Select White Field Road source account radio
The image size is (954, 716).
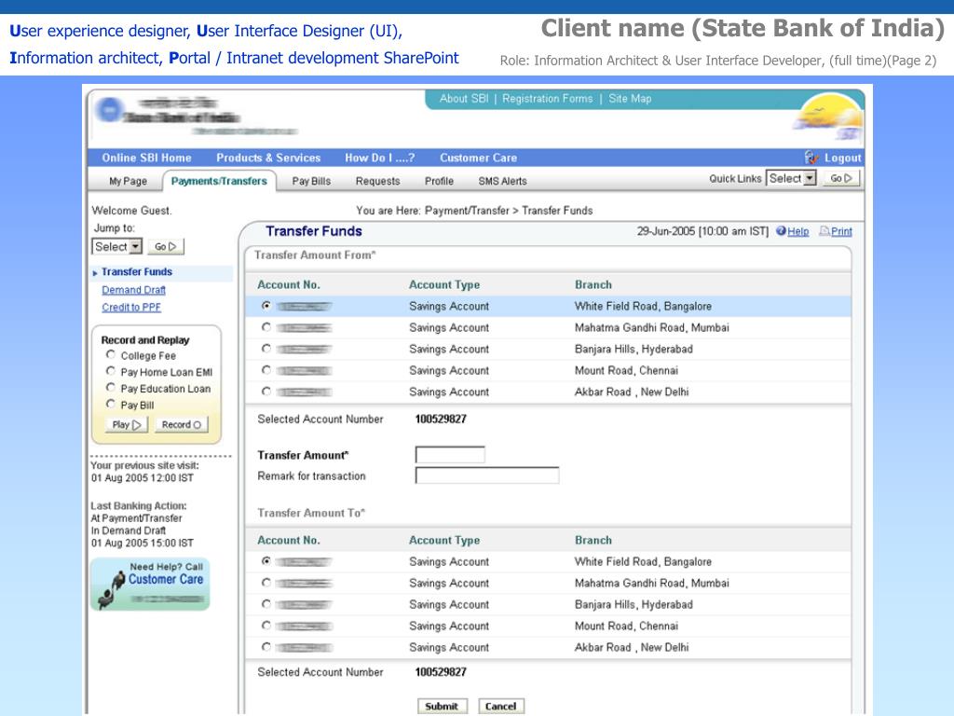[x=266, y=306]
